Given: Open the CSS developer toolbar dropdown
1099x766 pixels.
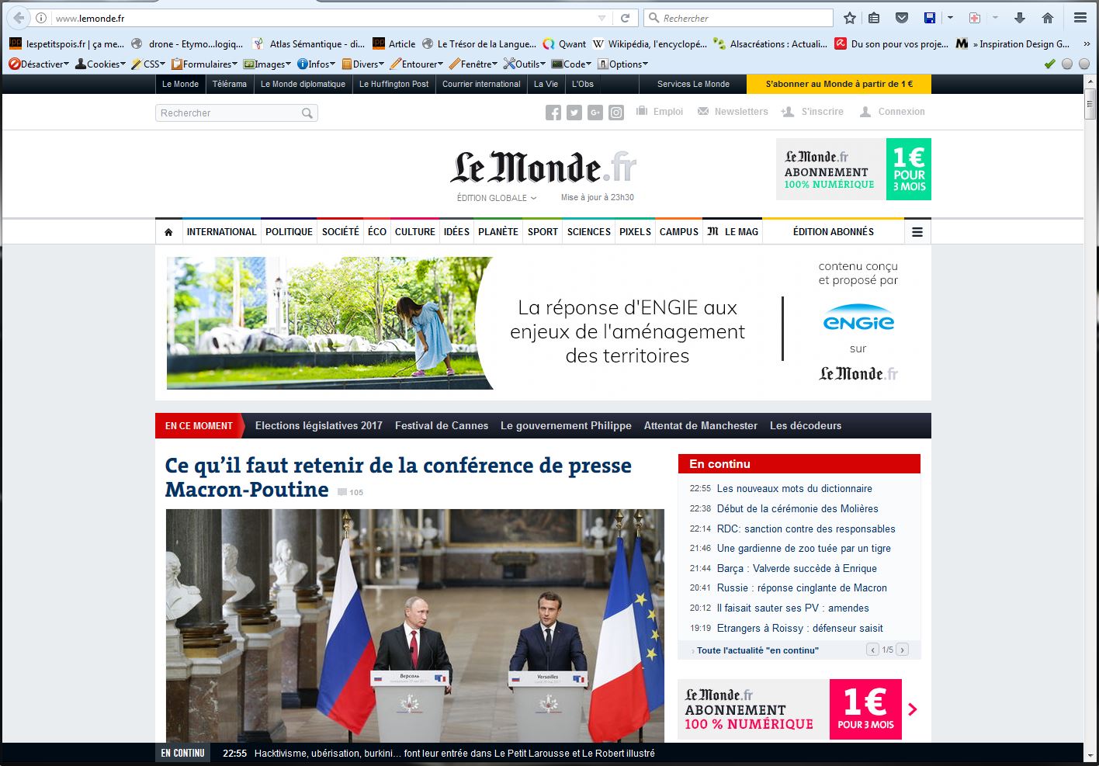Looking at the screenshot, I should click(148, 64).
